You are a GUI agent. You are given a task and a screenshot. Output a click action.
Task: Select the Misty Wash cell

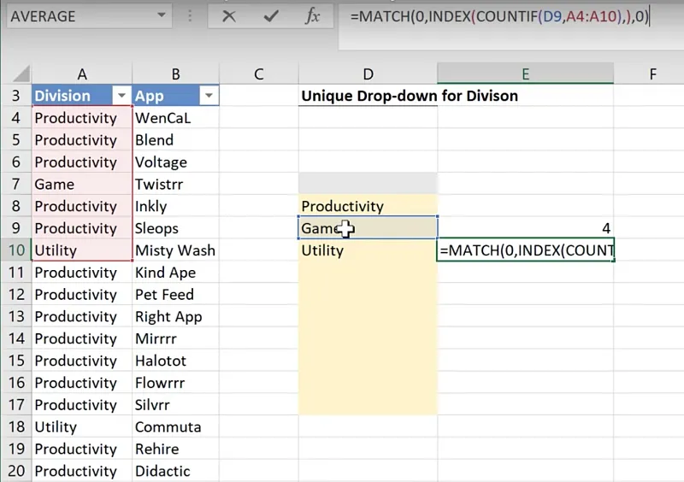(x=175, y=250)
